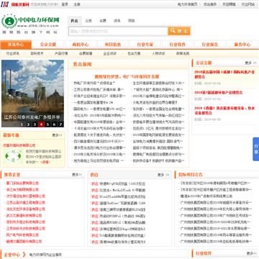Open 电力环保首页 in the top bar
This screenshot has height=259, width=259.
pos(188,4)
